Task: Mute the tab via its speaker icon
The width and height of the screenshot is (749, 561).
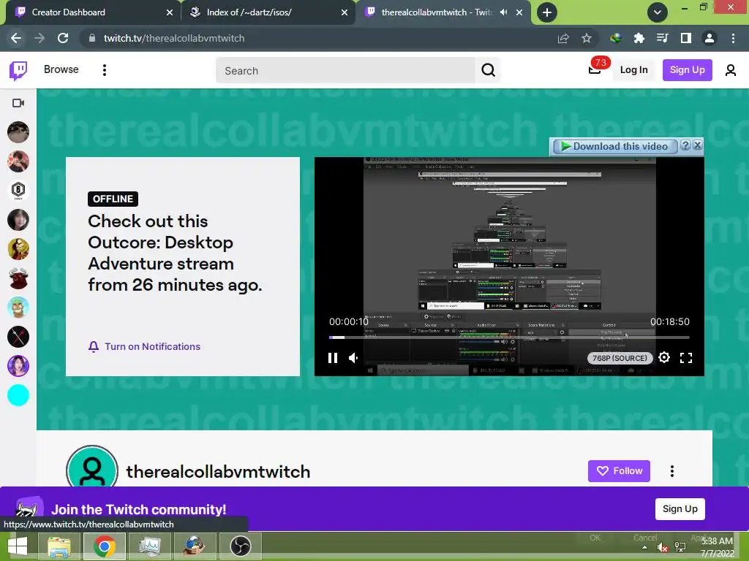Action: point(503,12)
